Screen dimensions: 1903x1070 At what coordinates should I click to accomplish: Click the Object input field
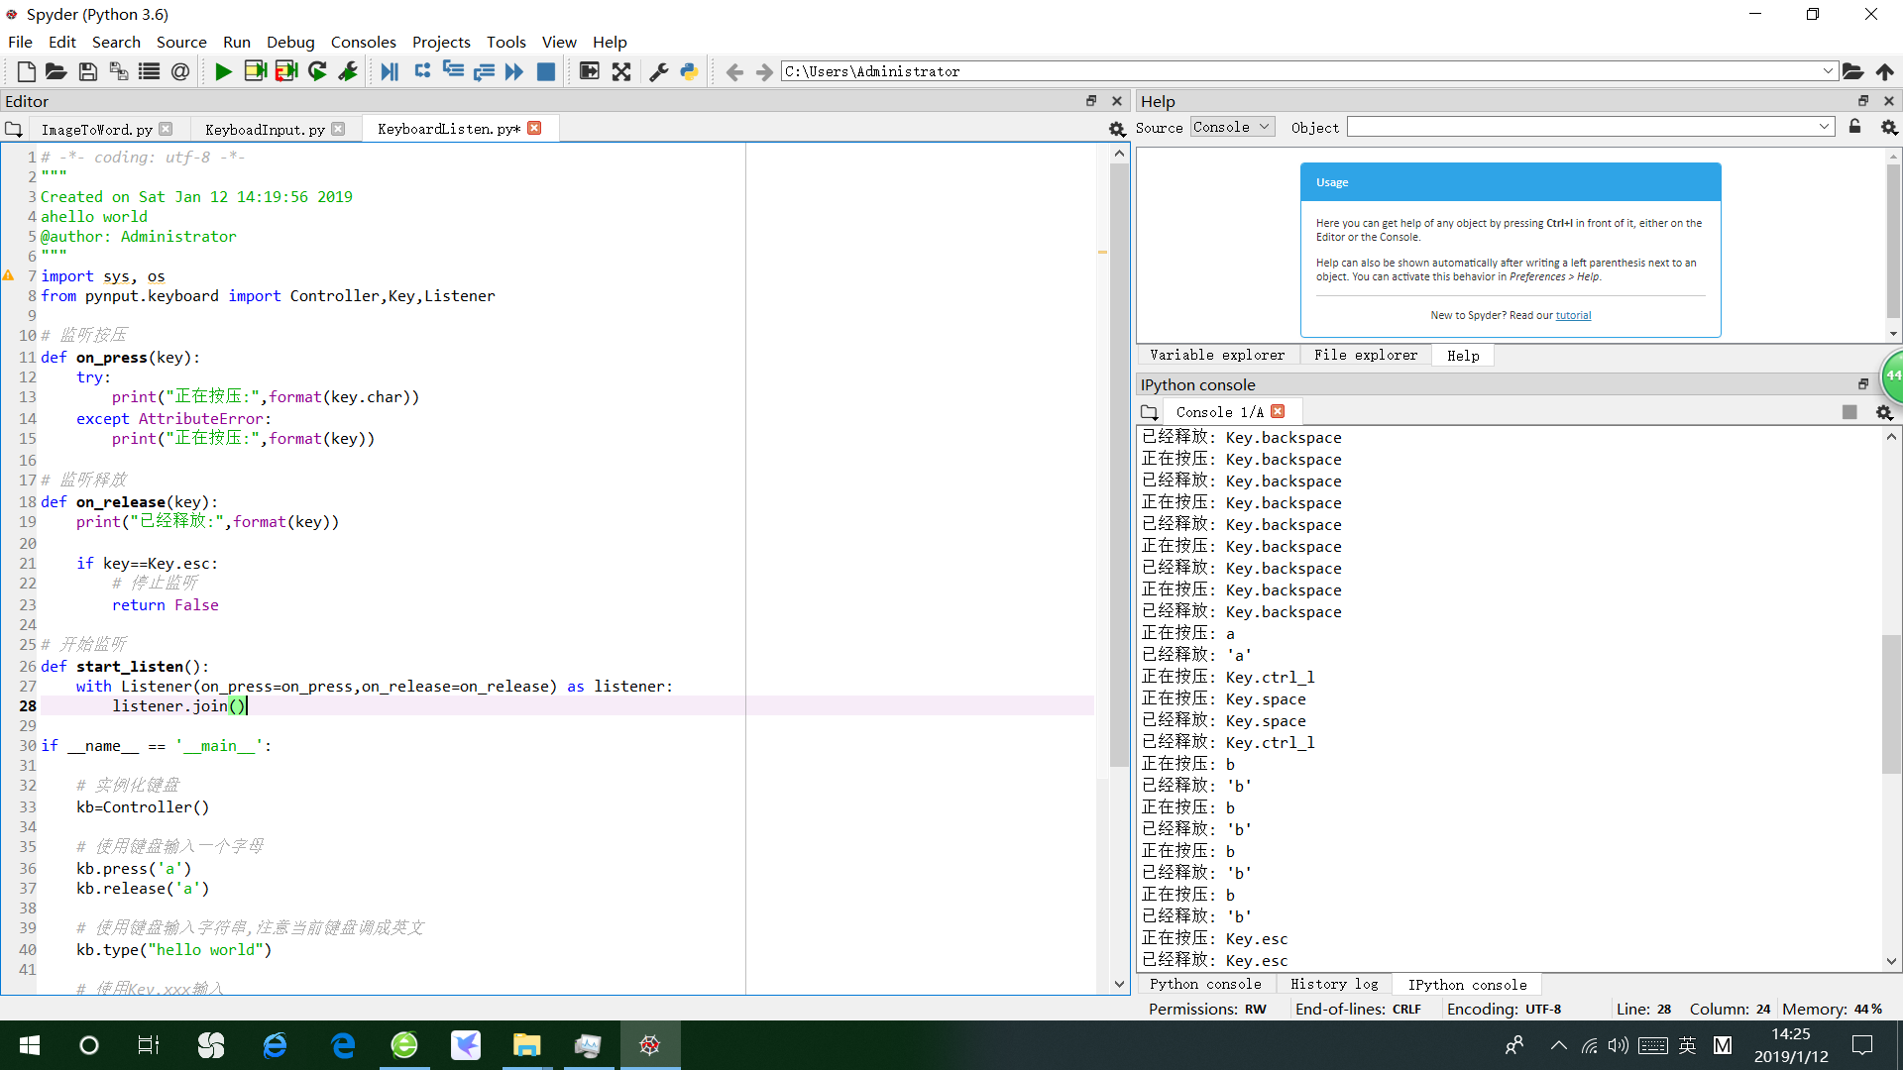[1582, 127]
